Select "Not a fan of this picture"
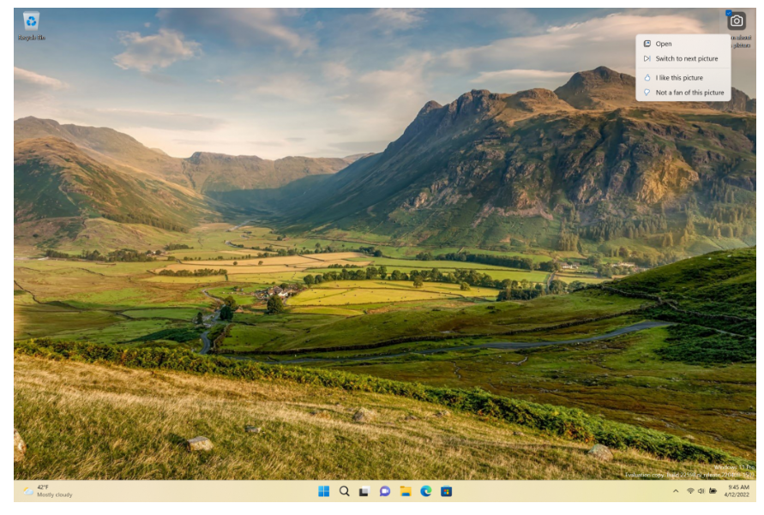The width and height of the screenshot is (764, 515). [689, 92]
